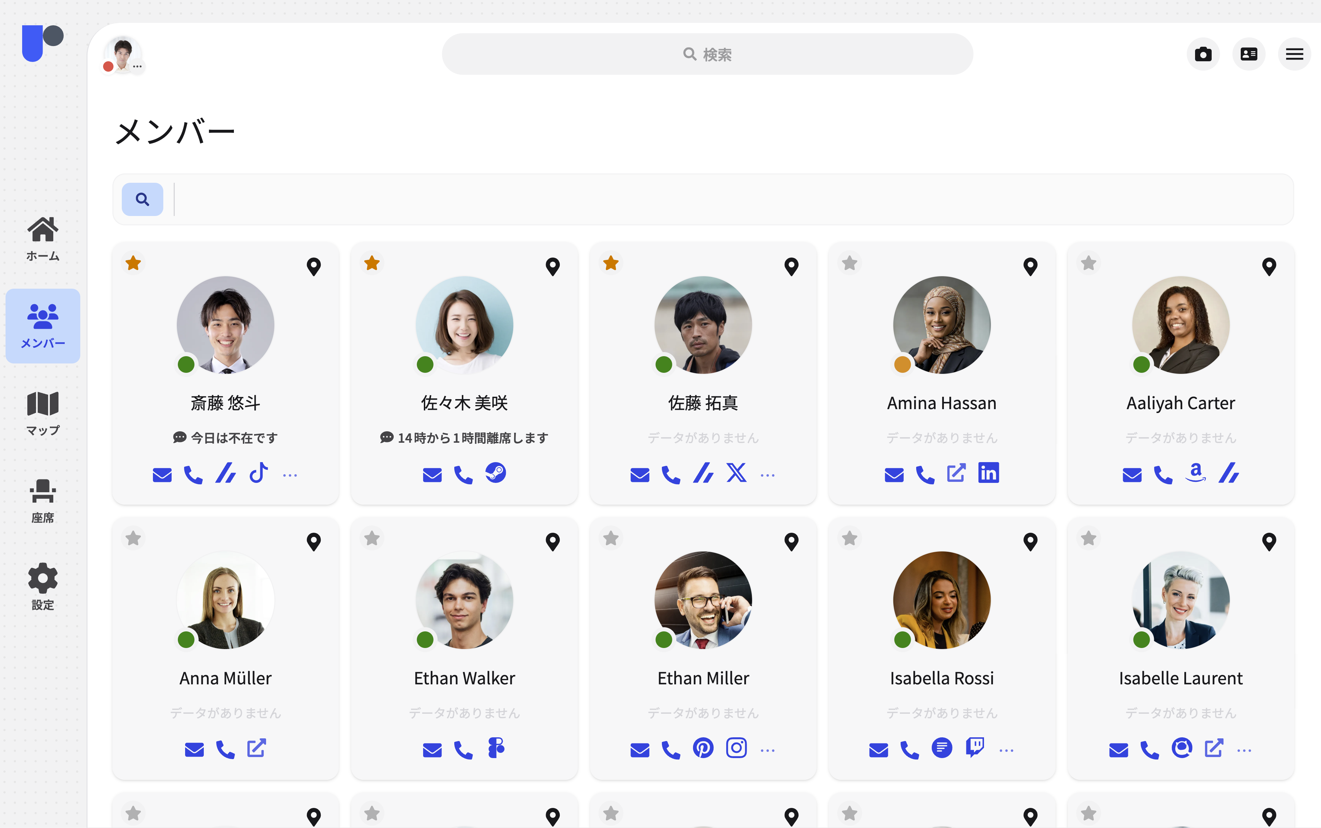This screenshot has height=828, width=1321.
Task: Unfavorite 斎藤 悠斗 with the star
Action: [133, 263]
